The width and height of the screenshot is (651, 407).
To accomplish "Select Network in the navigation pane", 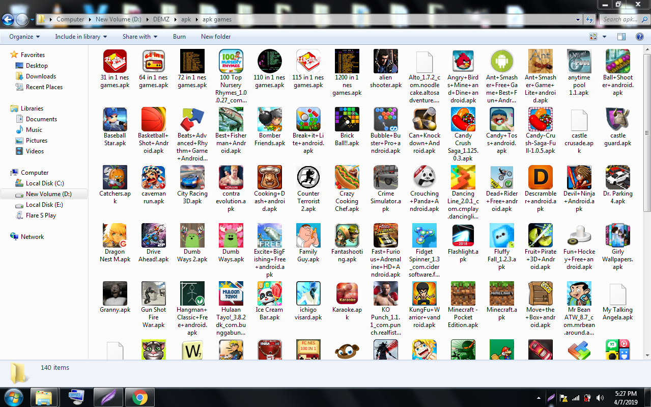I will (x=32, y=237).
